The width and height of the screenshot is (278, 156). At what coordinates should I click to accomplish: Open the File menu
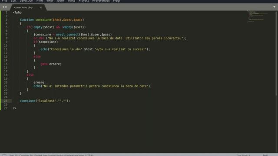pos(4,1)
